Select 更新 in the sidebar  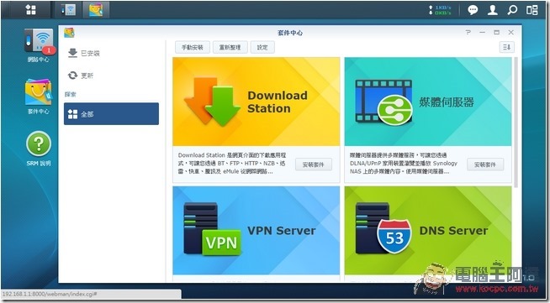coord(81,76)
